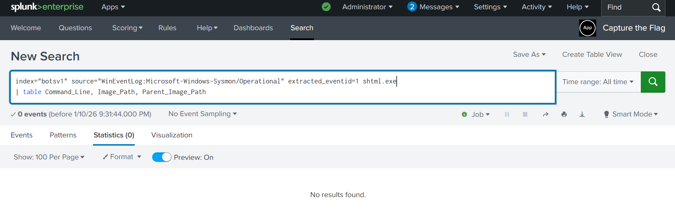Go to the Welcome page

(26, 28)
